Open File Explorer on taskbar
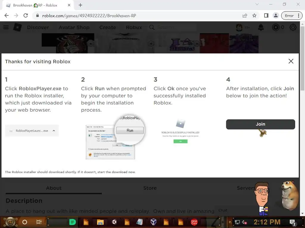Screen dimensions: 305x228 tap(100, 222)
